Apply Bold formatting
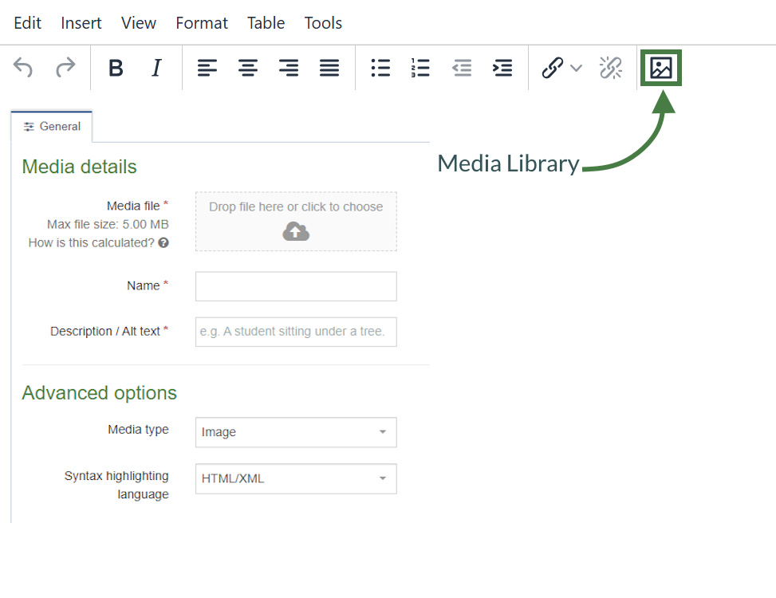This screenshot has height=598, width=776. click(116, 68)
